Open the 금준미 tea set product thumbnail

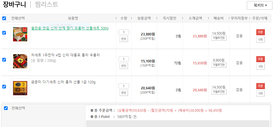click(20, 88)
